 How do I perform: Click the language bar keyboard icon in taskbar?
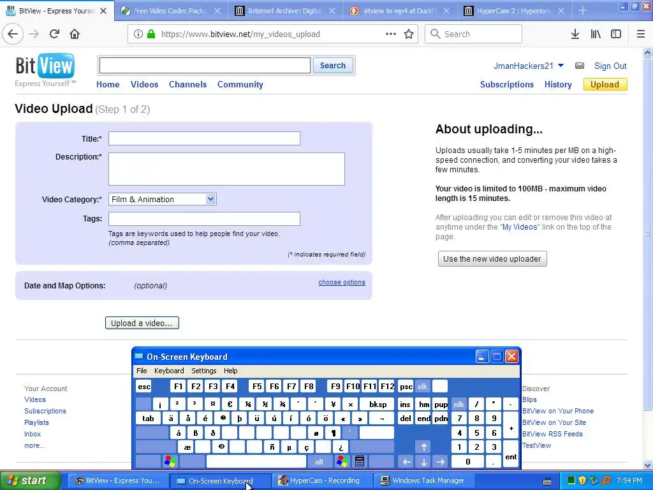[x=547, y=481]
